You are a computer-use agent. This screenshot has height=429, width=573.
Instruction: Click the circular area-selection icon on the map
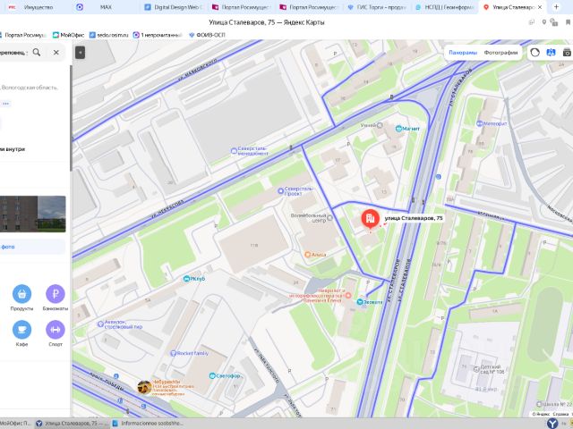click(535, 53)
